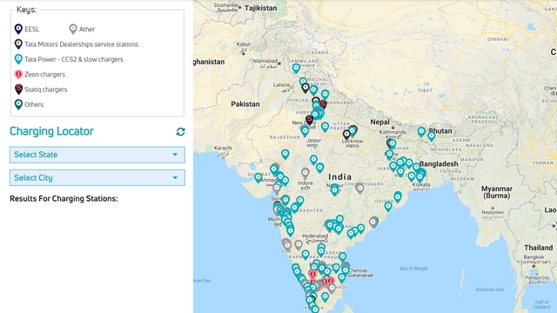This screenshot has width=557, height=313.
Task: Click the Kolkata label on the map
Action: pyautogui.click(x=421, y=185)
